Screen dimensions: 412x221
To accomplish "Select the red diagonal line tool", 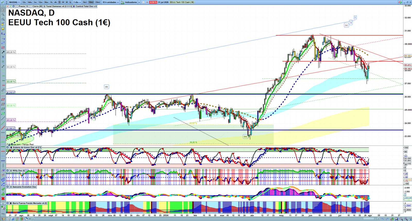I will click(x=3, y=128).
